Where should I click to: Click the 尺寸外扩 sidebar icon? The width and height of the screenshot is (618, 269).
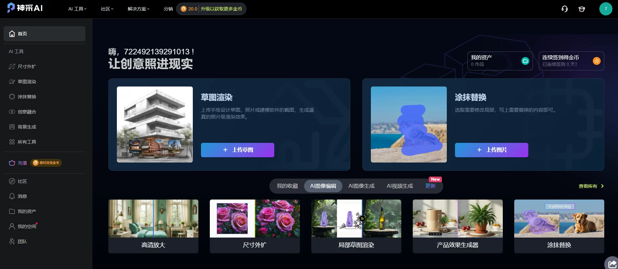[12, 67]
